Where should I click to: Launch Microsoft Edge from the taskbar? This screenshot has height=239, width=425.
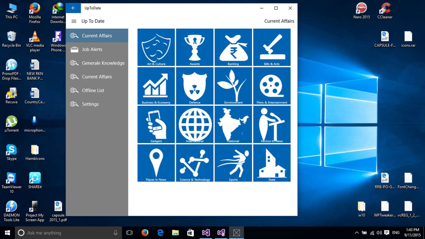click(160, 233)
